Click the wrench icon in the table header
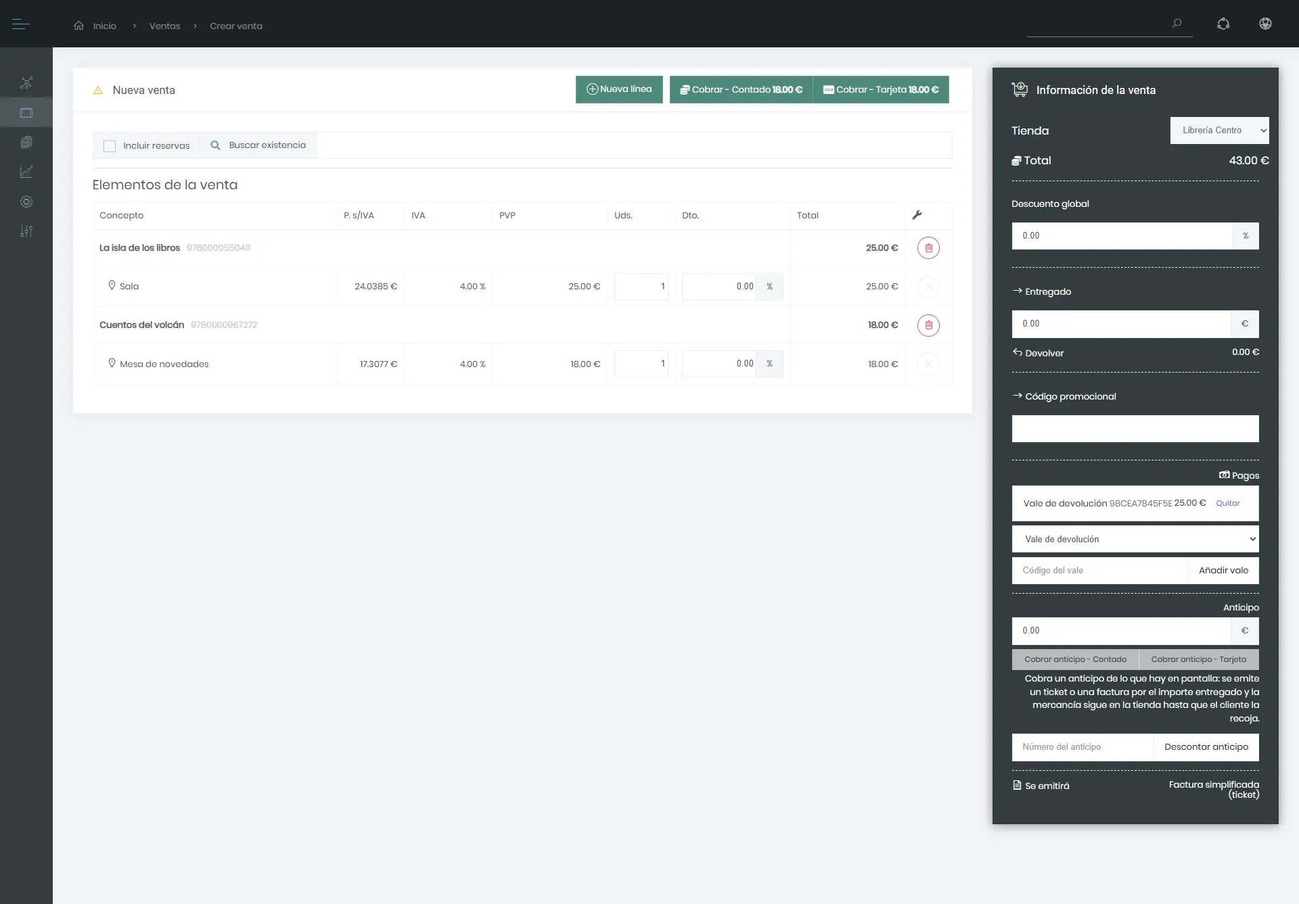Screen dimensions: 1299x904 pyautogui.click(x=917, y=215)
